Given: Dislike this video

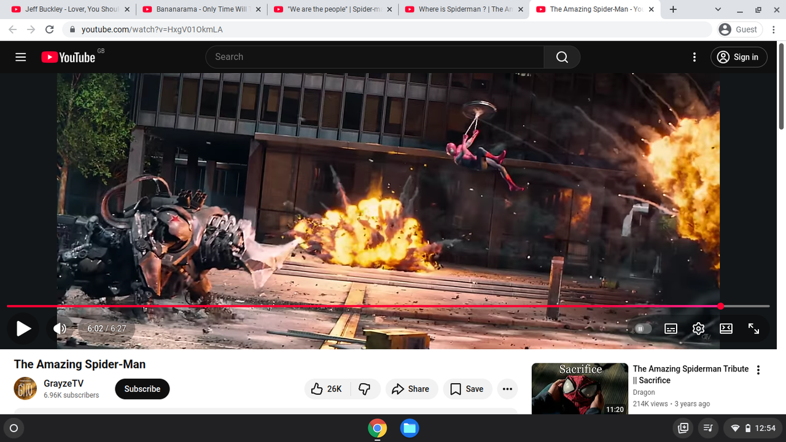Looking at the screenshot, I should click(x=365, y=389).
